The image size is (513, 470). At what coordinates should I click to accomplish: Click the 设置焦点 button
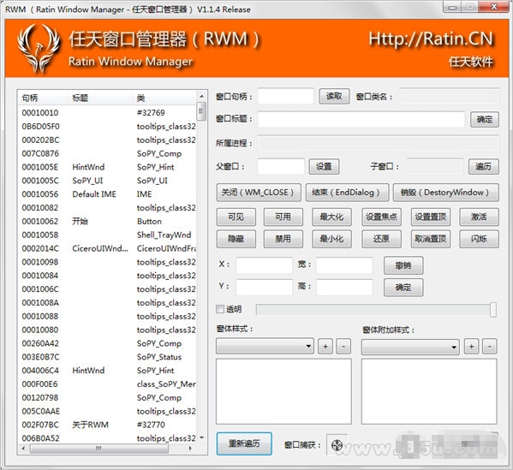(381, 217)
